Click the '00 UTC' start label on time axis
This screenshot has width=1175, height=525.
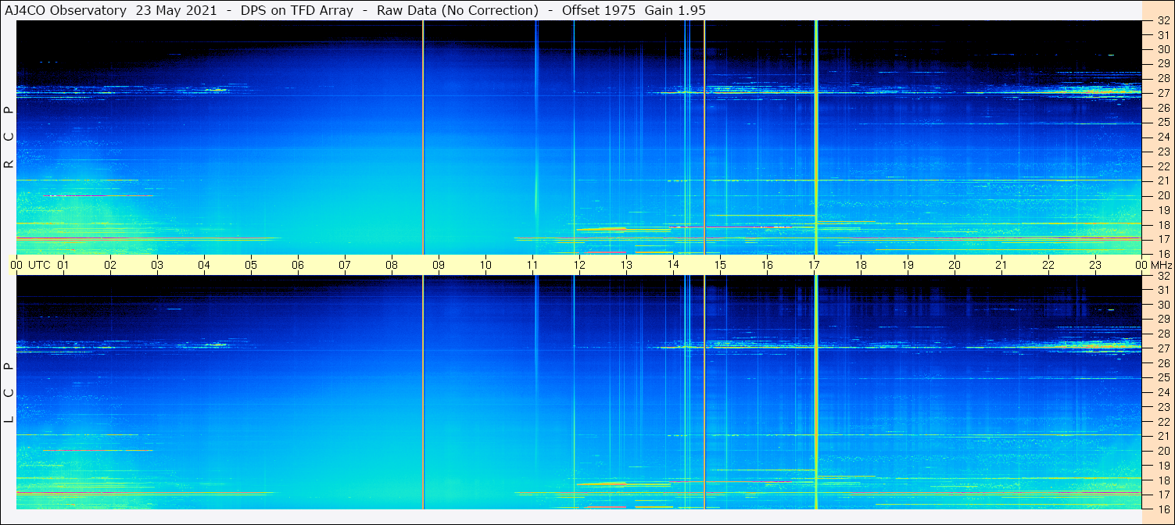30,265
